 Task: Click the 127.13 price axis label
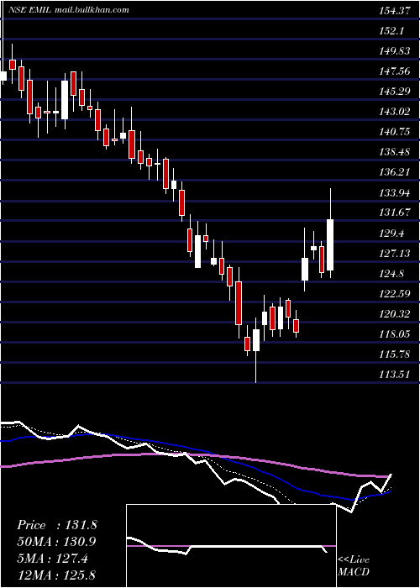[x=394, y=254]
